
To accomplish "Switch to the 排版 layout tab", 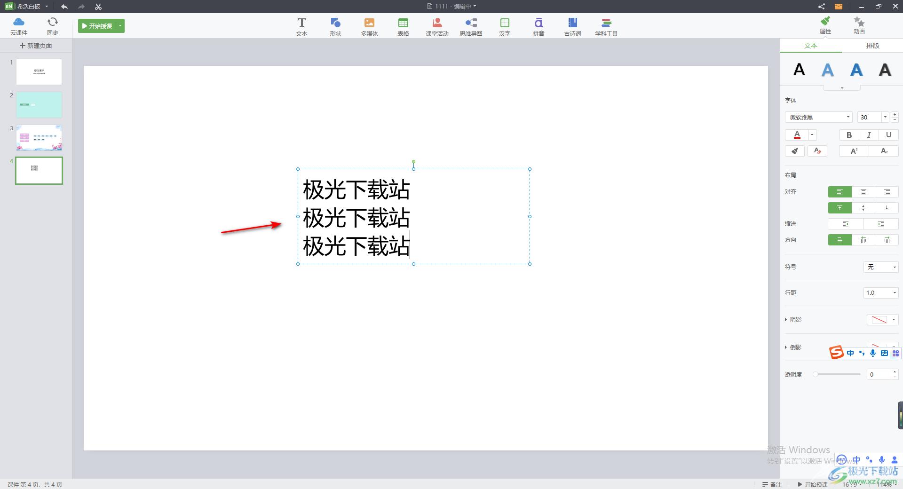I will click(872, 46).
